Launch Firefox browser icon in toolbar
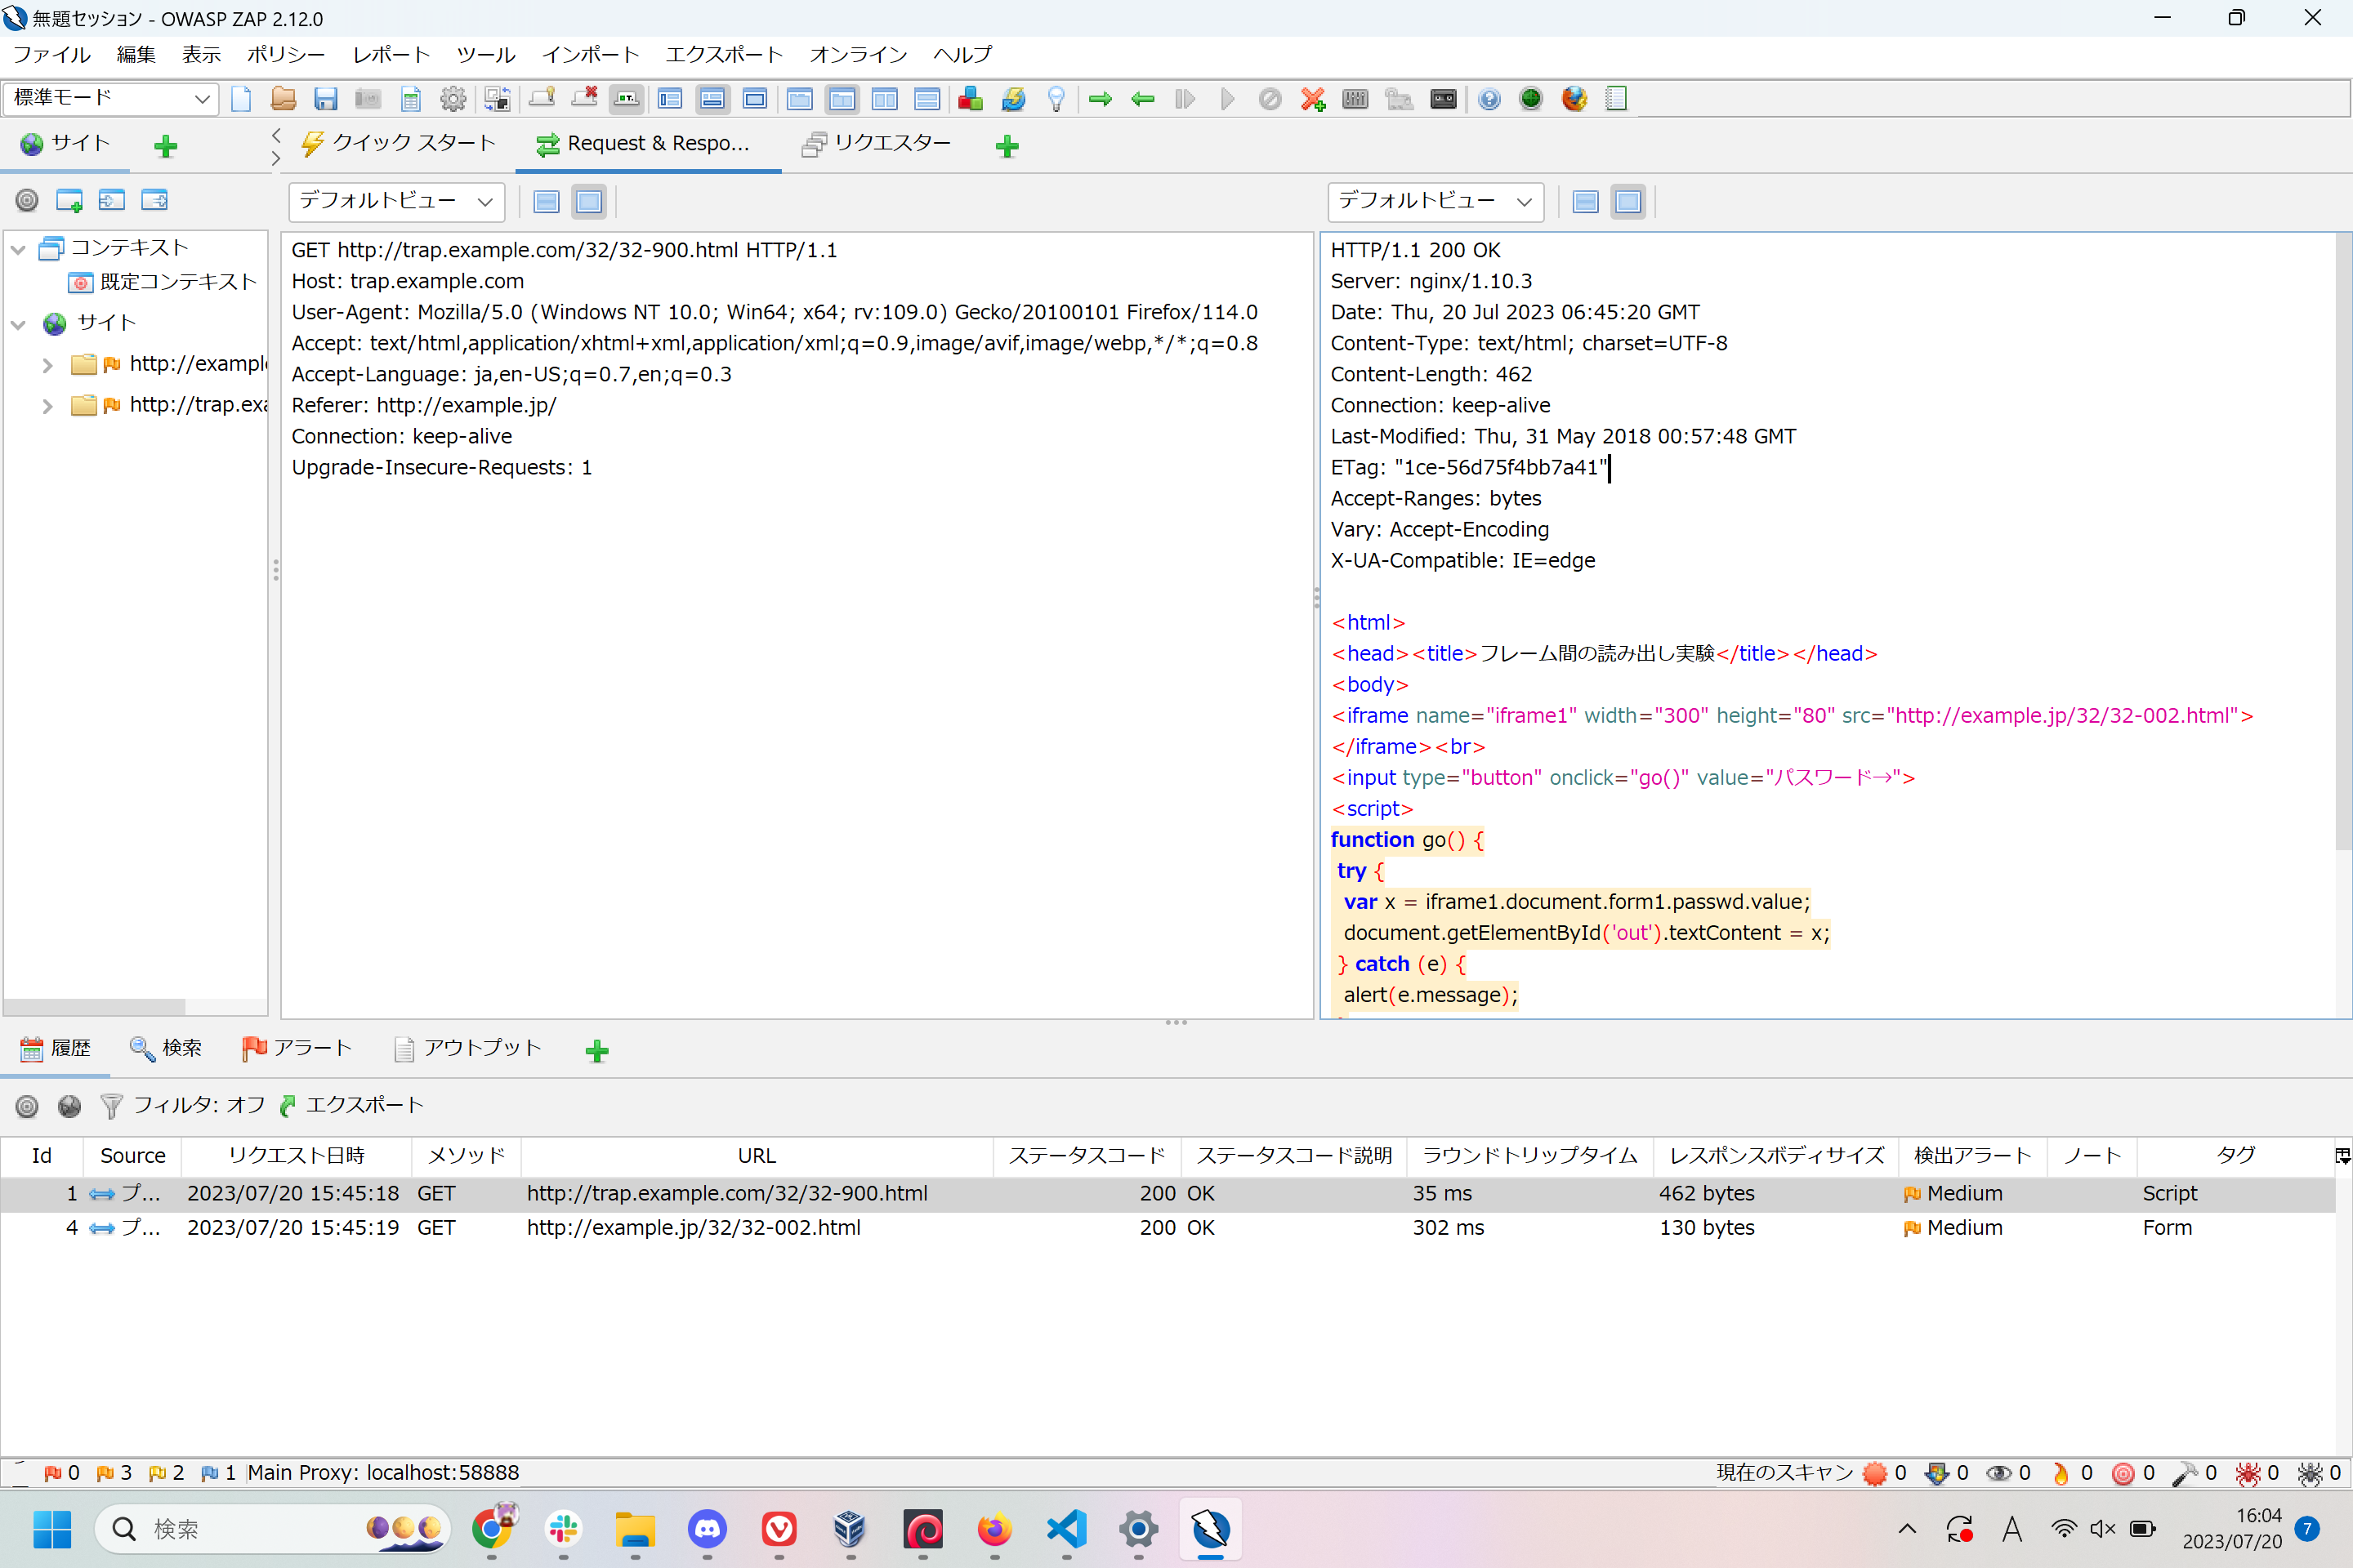Viewport: 2353px width, 1568px height. 1574,99
